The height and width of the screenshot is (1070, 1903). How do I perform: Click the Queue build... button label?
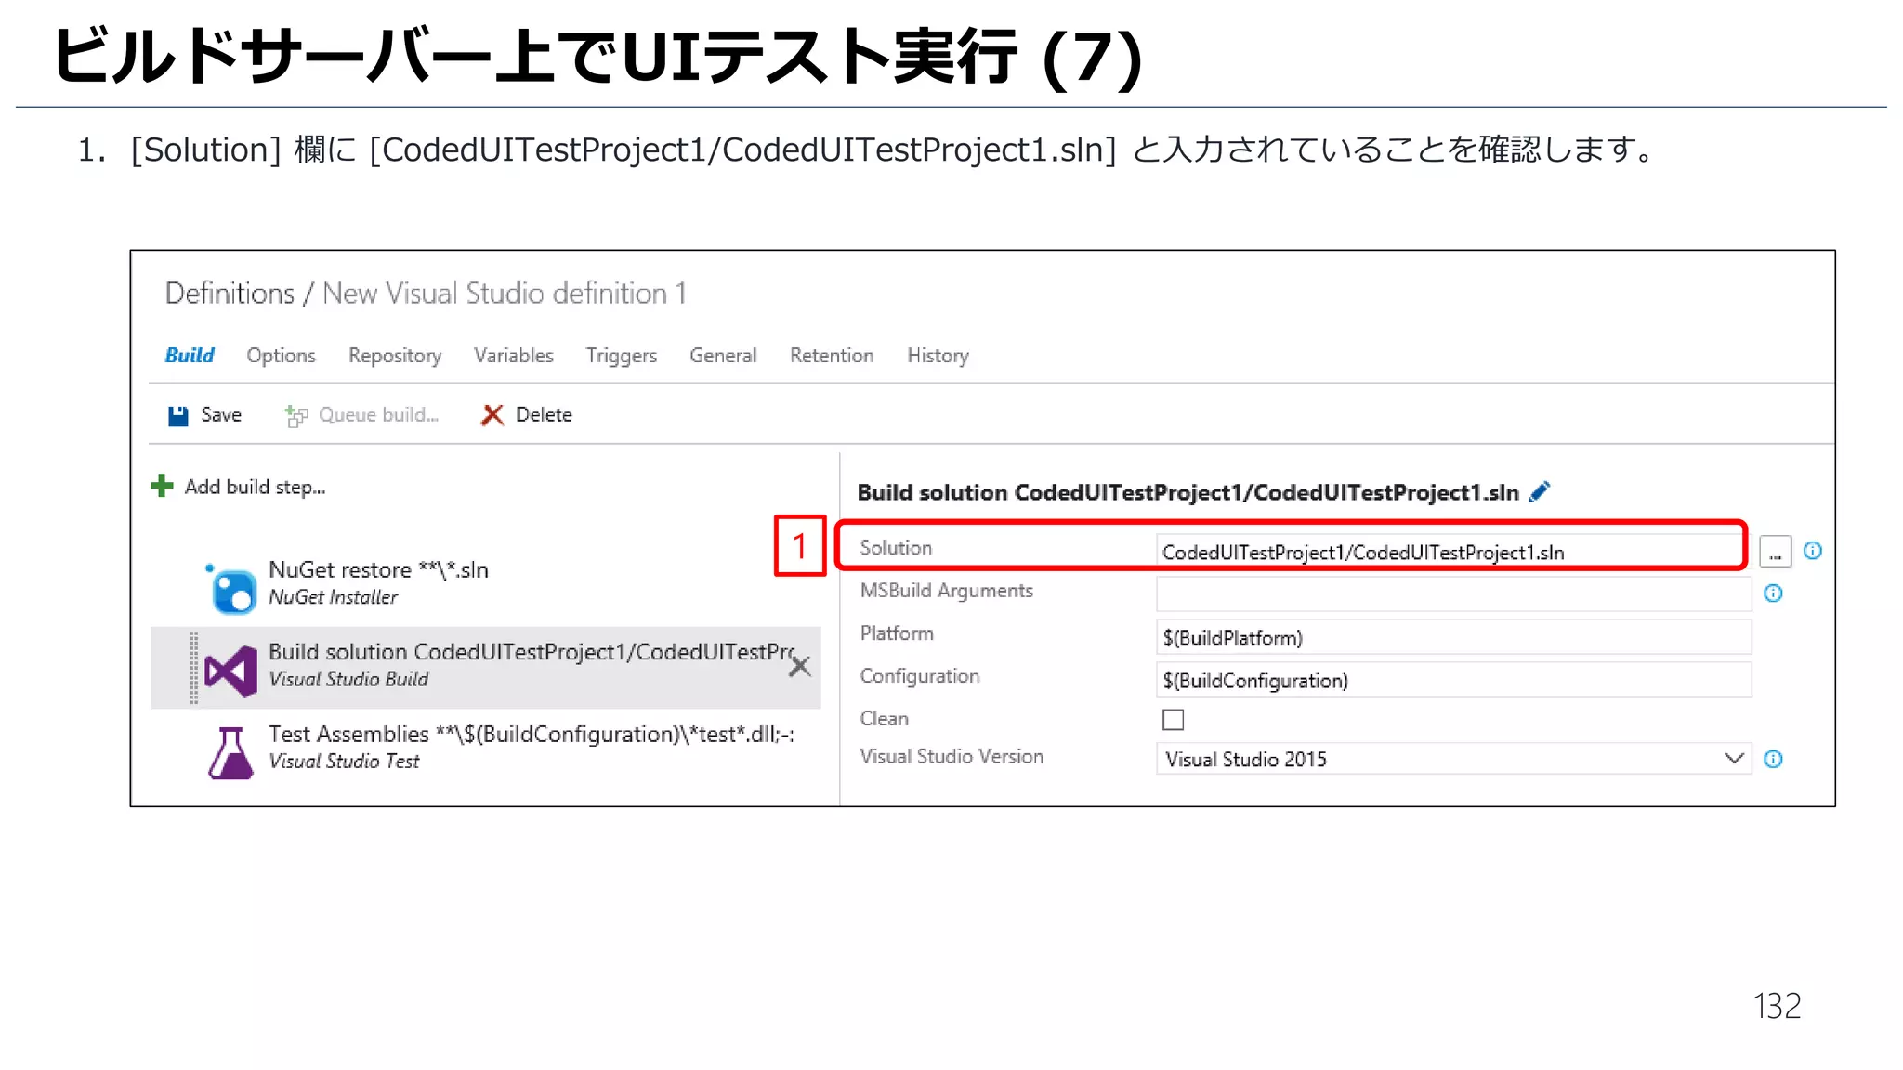378,415
